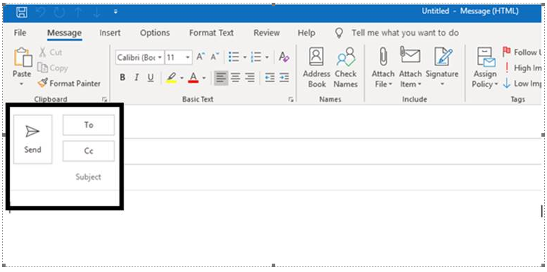Activate the Format Painter brush
The height and width of the screenshot is (272, 547).
(x=69, y=84)
